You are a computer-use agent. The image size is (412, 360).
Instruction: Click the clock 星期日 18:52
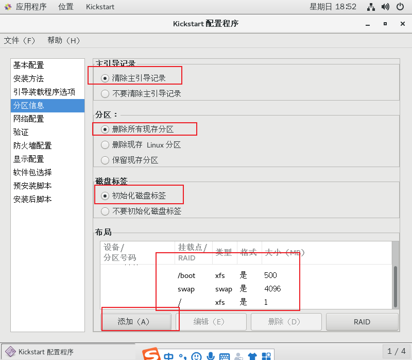click(x=333, y=7)
